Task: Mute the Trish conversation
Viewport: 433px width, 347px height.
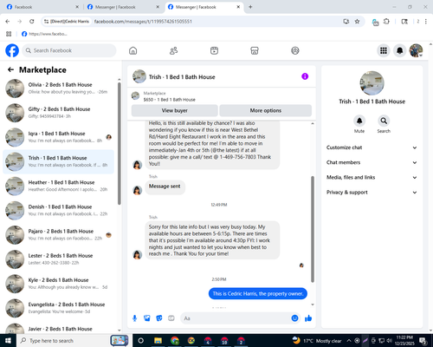Action: click(359, 121)
